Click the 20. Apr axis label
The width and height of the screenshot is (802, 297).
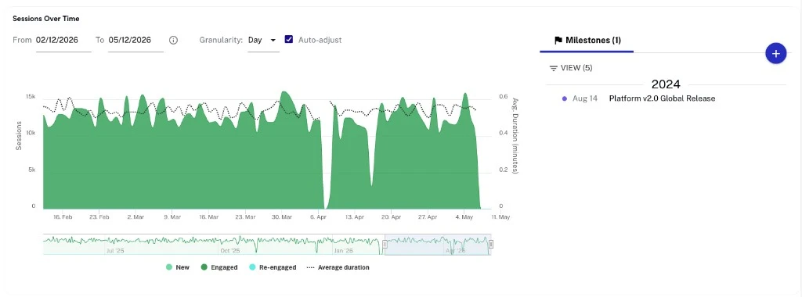pyautogui.click(x=391, y=216)
